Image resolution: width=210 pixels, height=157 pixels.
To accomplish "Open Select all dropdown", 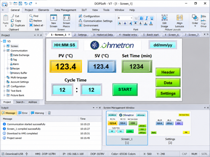I will pos(44,25).
